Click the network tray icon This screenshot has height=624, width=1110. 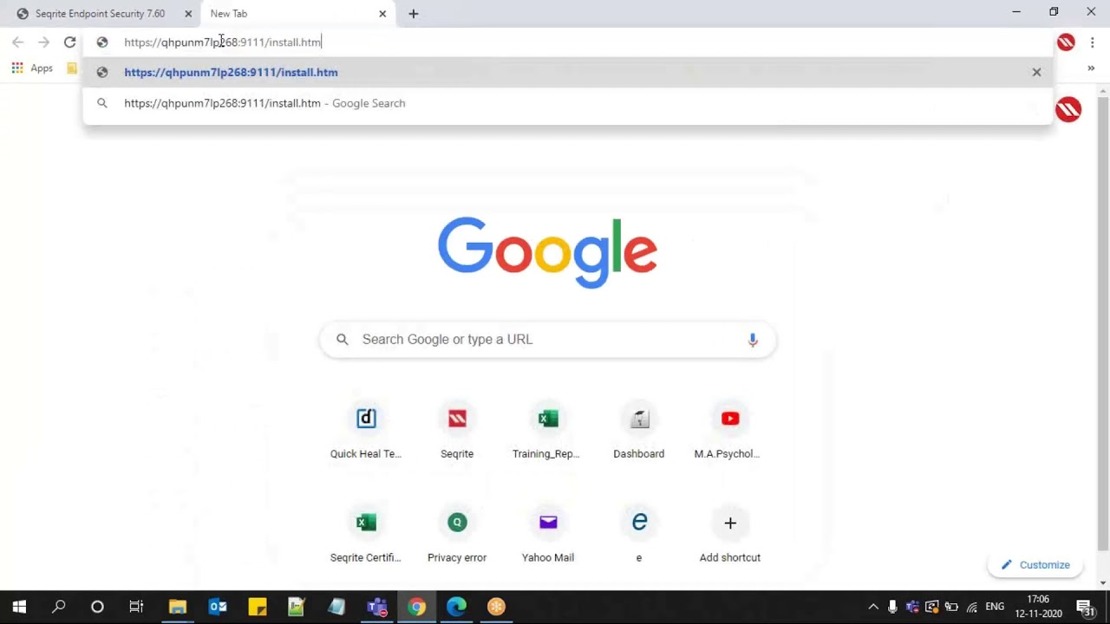(x=972, y=607)
